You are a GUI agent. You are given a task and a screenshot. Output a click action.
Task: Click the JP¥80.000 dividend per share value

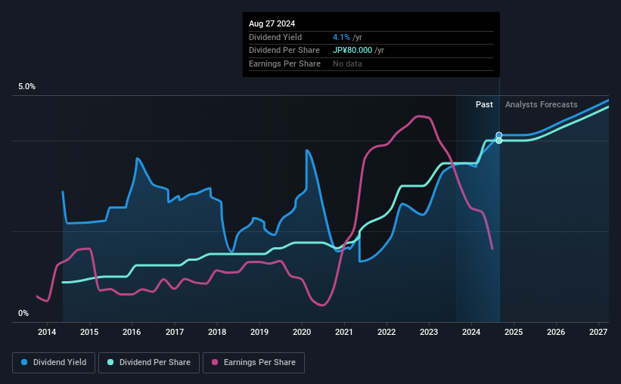352,51
